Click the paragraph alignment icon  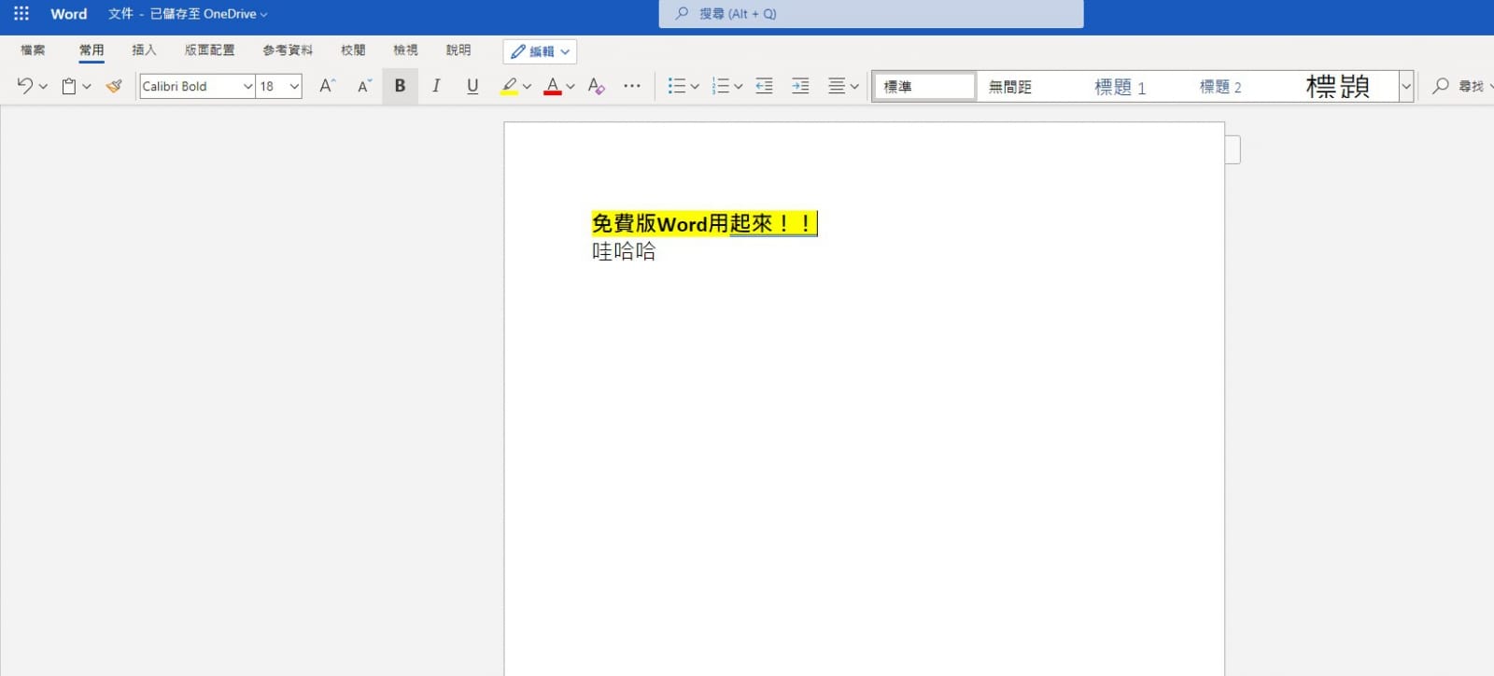pyautogui.click(x=837, y=86)
